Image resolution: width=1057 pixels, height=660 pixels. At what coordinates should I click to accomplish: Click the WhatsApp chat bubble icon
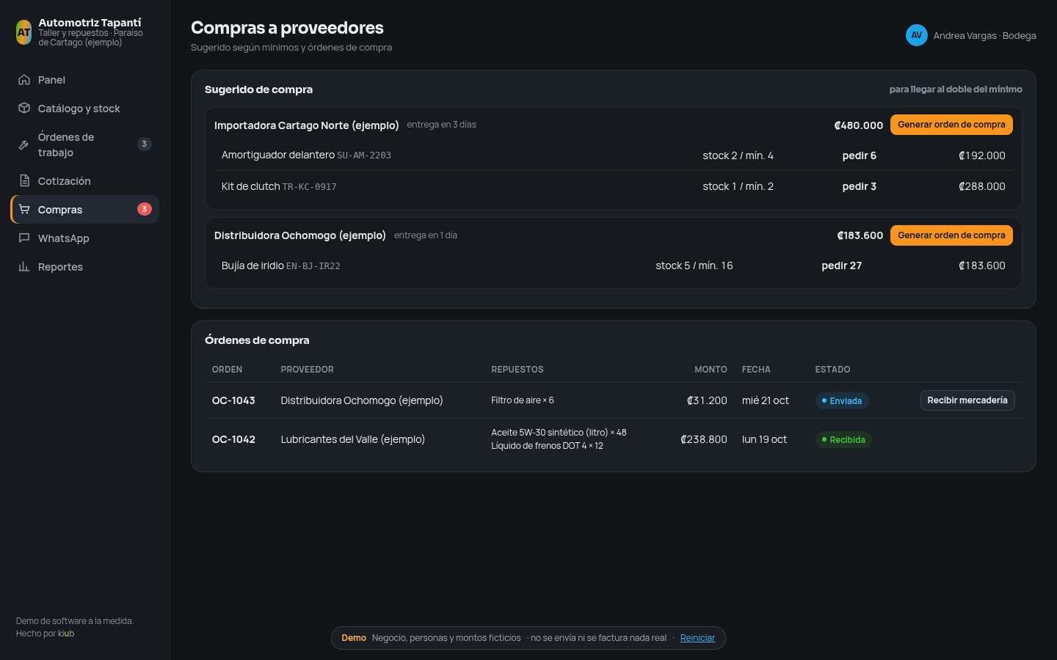(24, 238)
